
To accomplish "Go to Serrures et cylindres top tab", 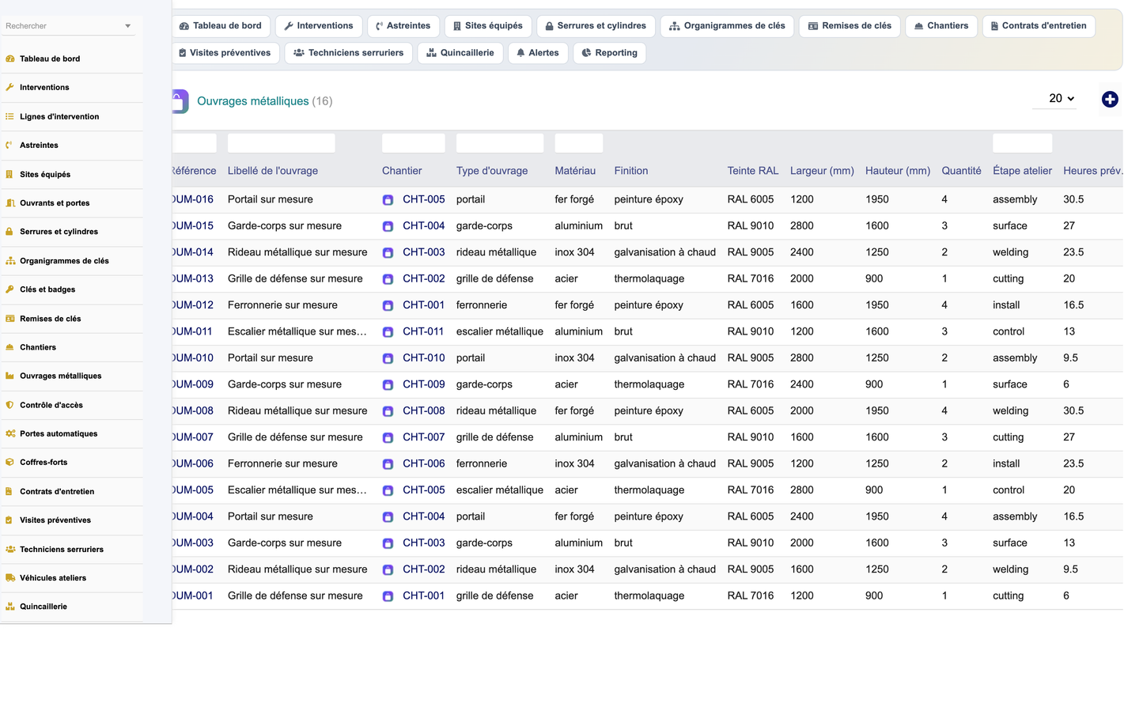I will pyautogui.click(x=596, y=26).
